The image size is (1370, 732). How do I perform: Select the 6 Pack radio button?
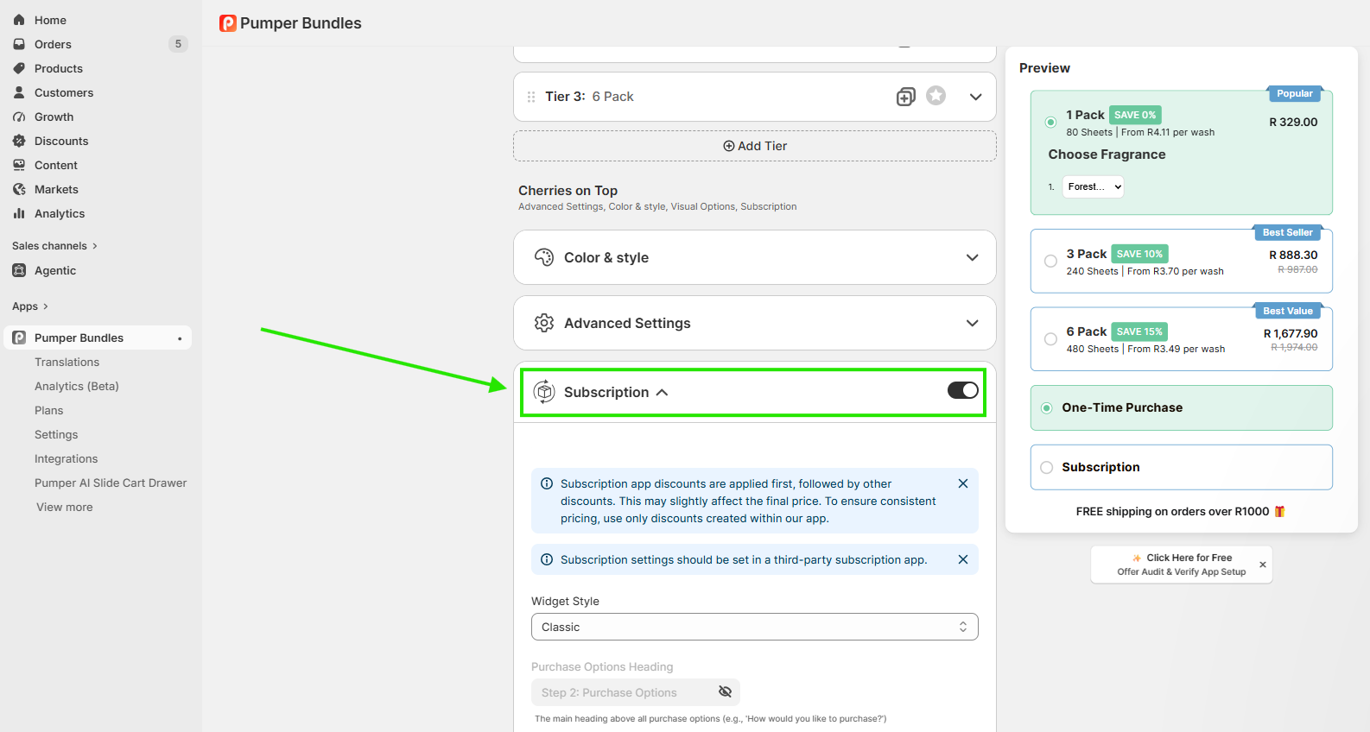click(1050, 339)
